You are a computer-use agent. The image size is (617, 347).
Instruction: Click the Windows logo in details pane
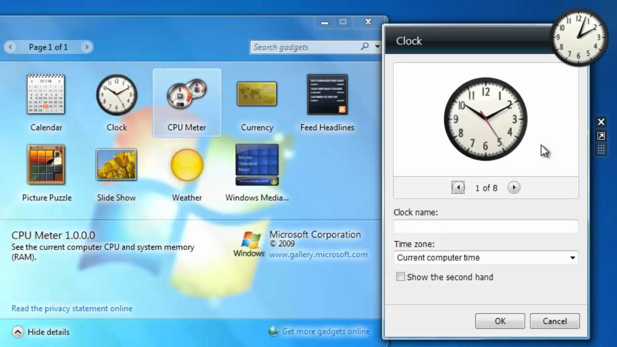click(250, 244)
